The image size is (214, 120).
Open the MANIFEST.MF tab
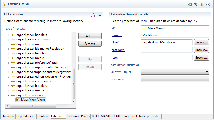[x=110, y=116]
